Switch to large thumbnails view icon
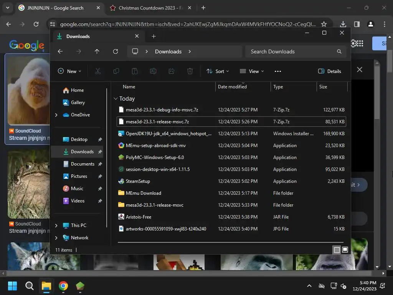 pos(345,250)
